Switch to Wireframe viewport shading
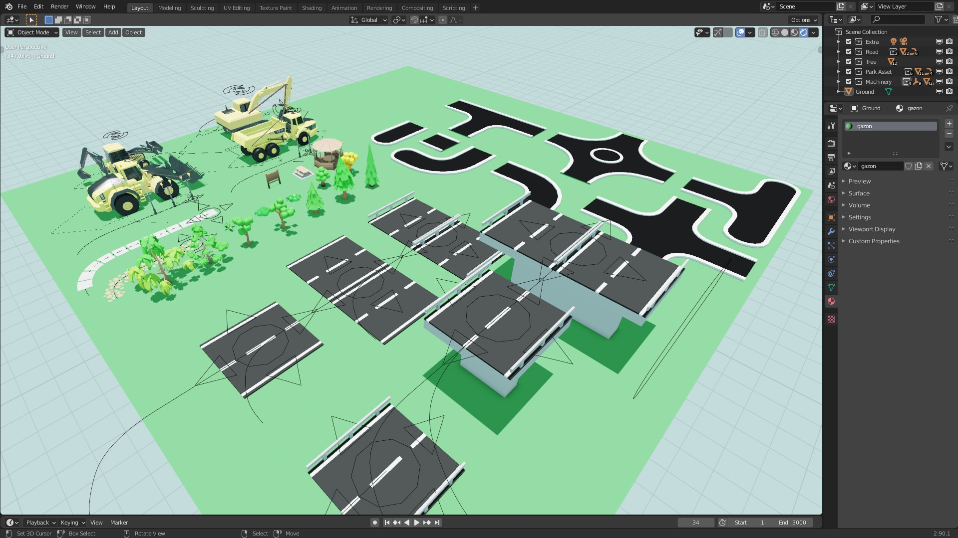Screen dimensions: 958x538 coord(775,32)
